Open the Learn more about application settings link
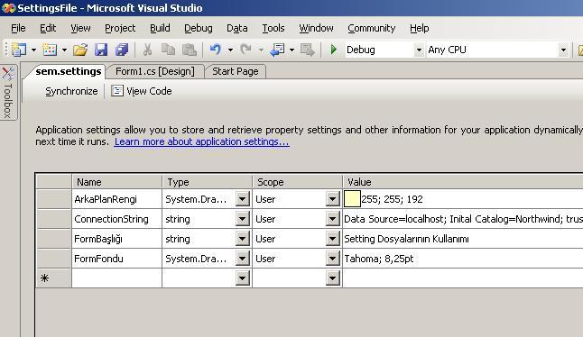 click(x=202, y=141)
